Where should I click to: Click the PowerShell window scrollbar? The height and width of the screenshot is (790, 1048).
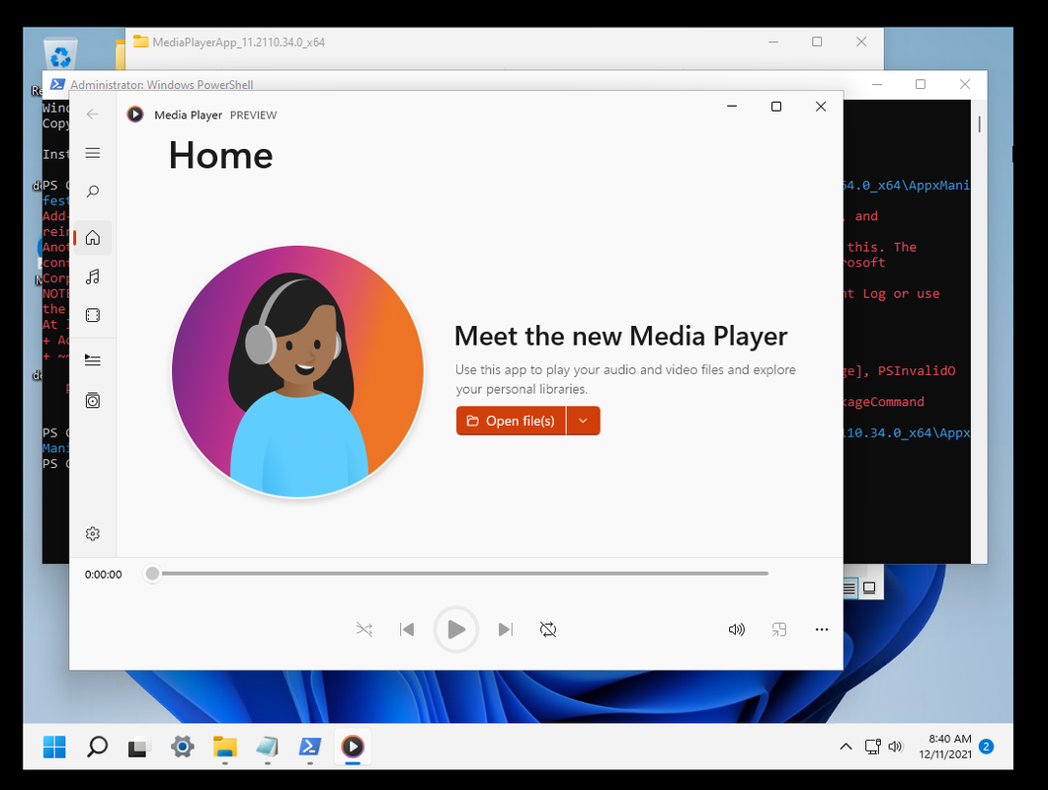979,124
